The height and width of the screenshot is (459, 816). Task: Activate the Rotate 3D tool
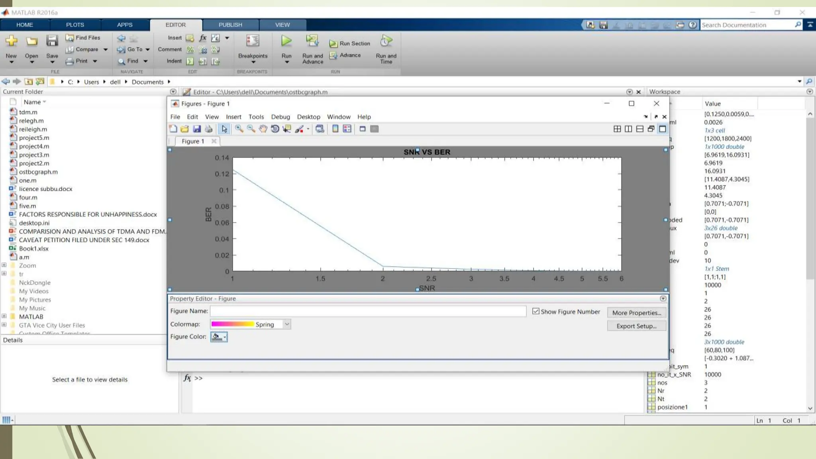[275, 129]
